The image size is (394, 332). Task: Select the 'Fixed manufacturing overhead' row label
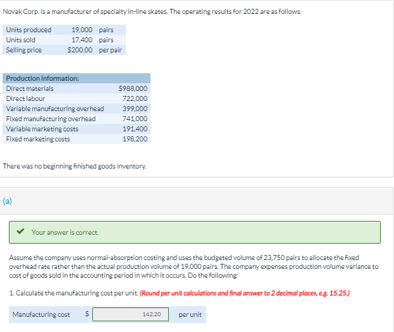[x=51, y=119]
